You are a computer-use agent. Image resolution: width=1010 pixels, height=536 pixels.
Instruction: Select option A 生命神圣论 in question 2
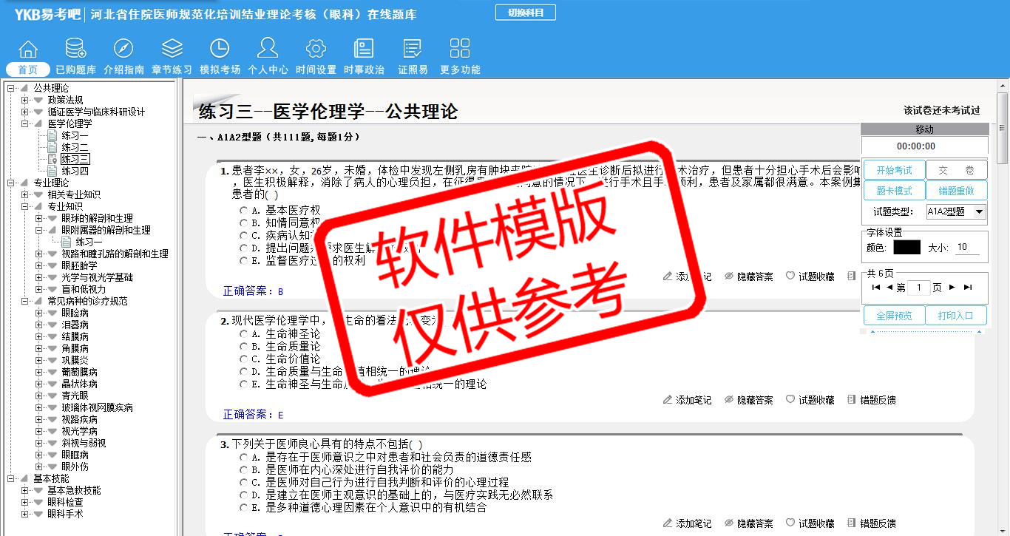243,334
